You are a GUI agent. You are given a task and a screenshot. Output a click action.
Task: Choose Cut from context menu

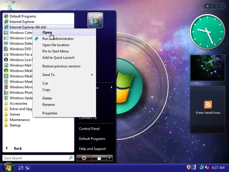64,83
